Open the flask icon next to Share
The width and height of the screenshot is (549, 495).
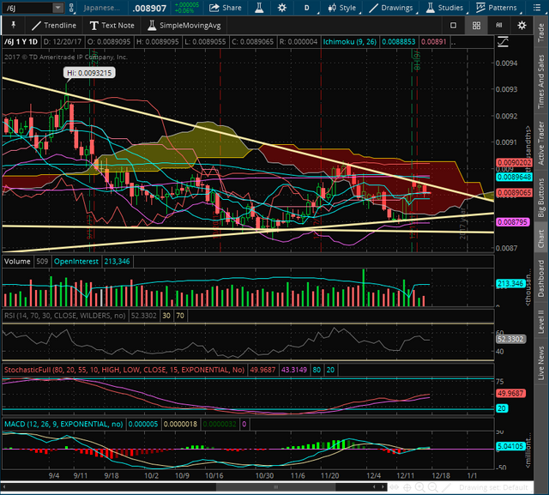coord(259,8)
